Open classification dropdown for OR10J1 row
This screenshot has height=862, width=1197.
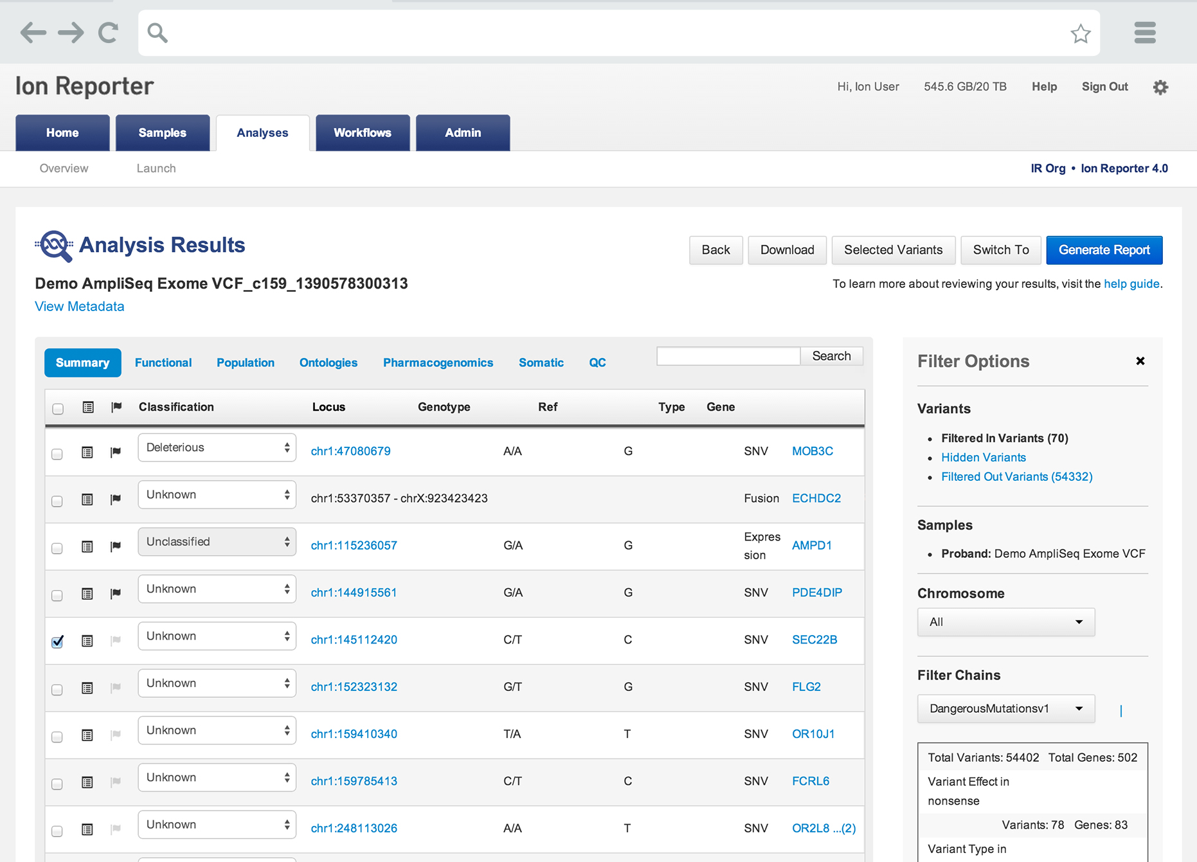point(217,730)
